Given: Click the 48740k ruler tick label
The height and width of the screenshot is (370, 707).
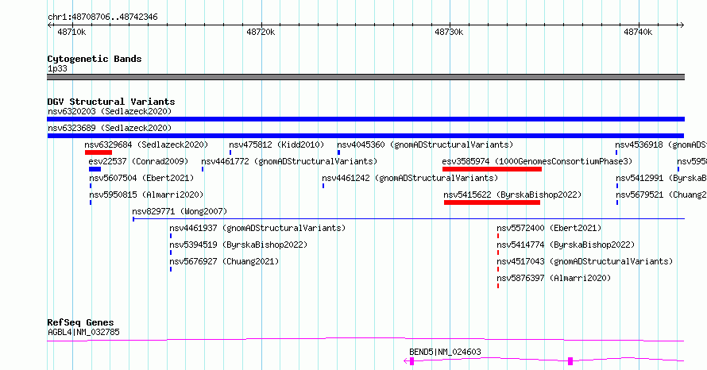Looking at the screenshot, I should (638, 32).
